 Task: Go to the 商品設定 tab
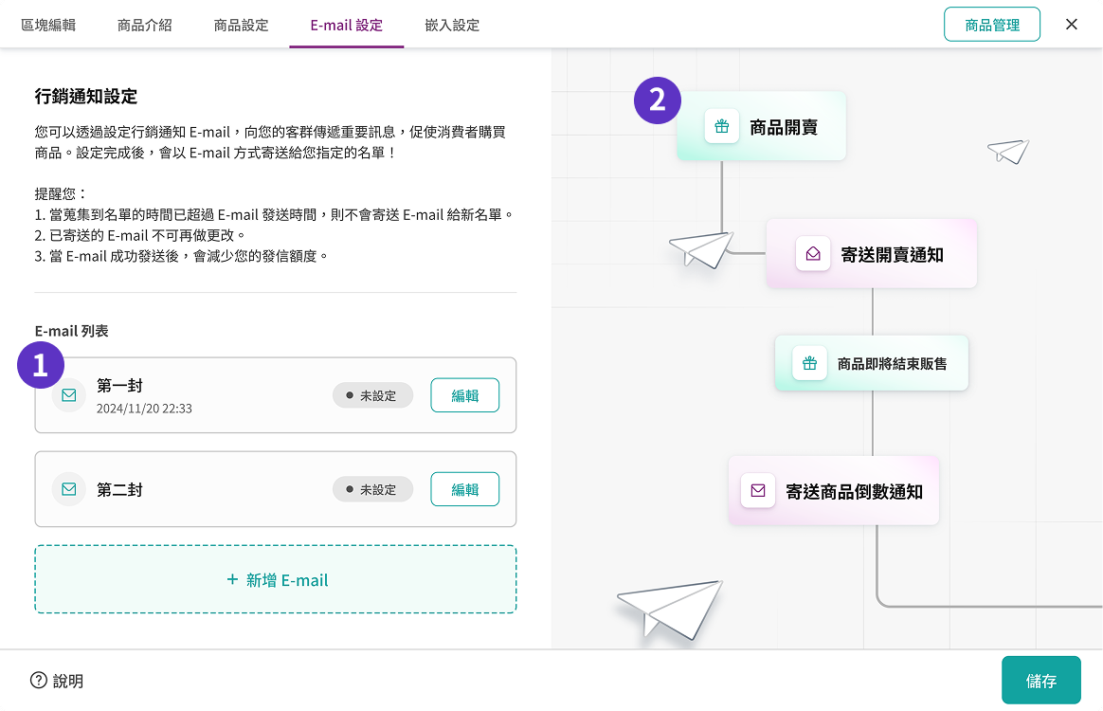click(242, 26)
